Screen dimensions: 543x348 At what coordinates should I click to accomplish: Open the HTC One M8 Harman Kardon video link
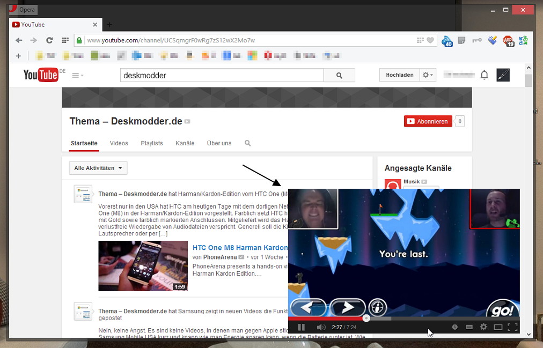coord(240,248)
